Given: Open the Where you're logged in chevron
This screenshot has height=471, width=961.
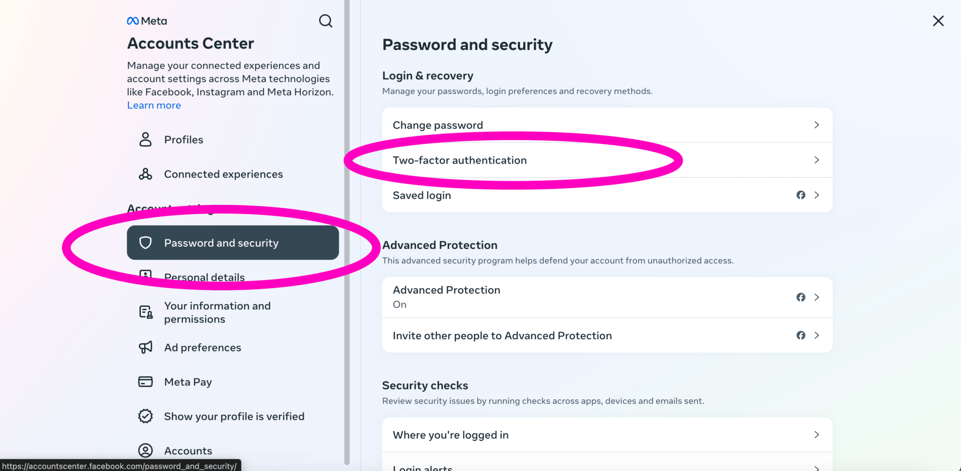Looking at the screenshot, I should point(816,434).
